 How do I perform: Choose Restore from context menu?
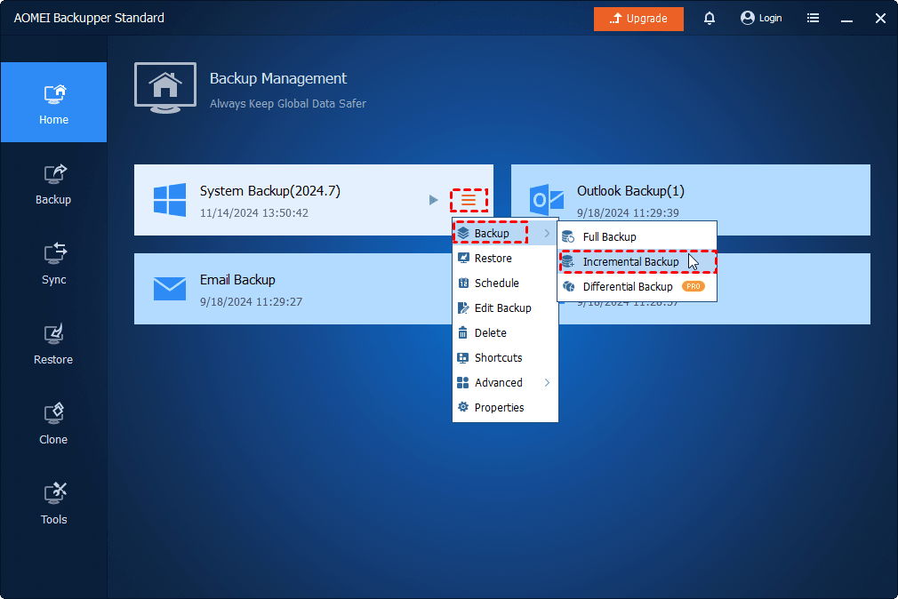505,259
